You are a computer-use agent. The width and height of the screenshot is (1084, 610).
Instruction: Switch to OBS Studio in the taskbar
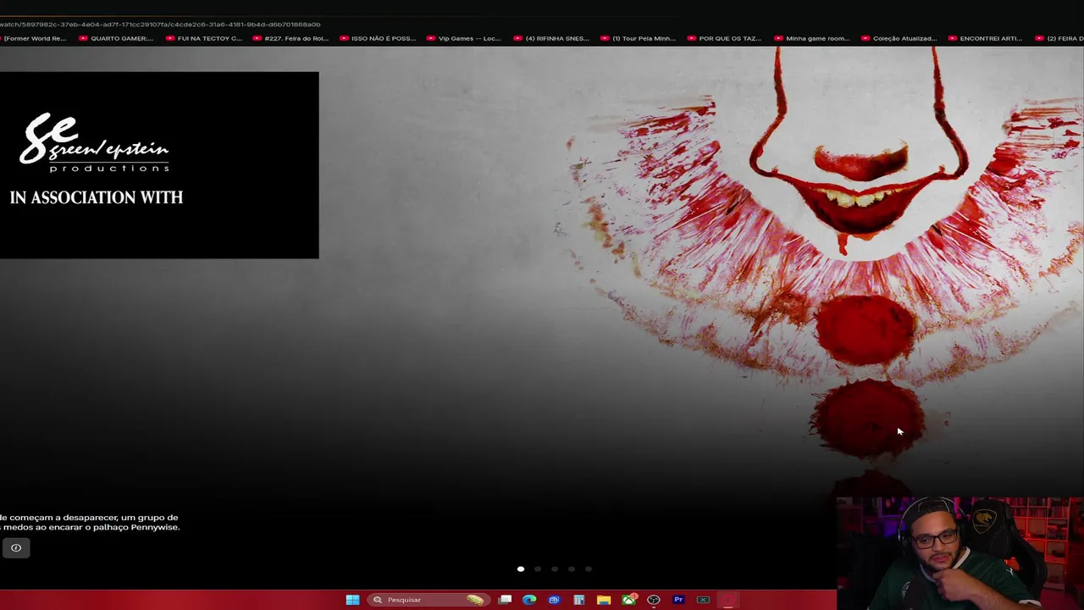[x=654, y=600]
